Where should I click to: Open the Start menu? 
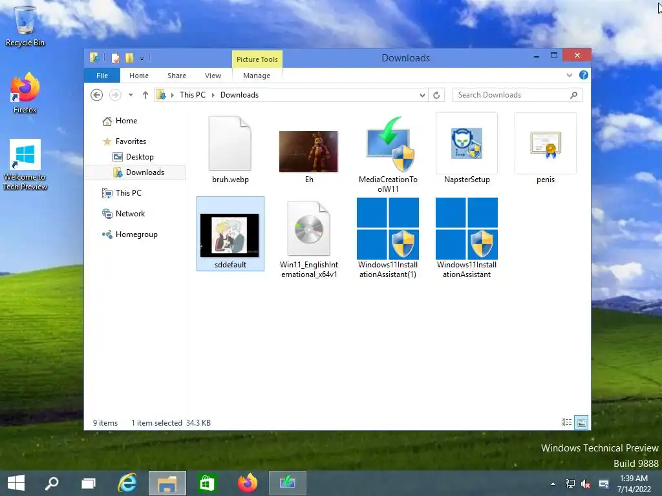tap(16, 483)
